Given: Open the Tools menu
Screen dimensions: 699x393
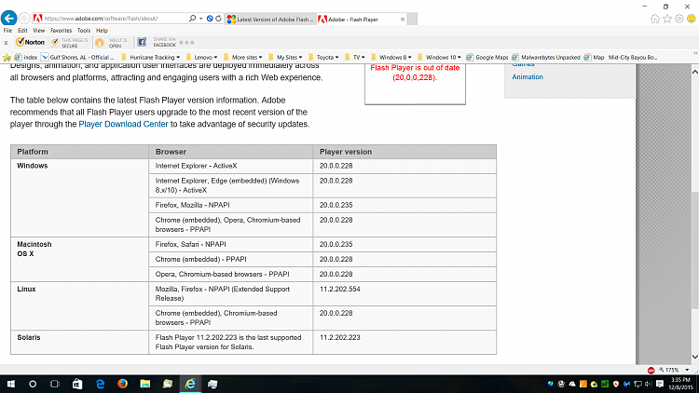Looking at the screenshot, I should tap(83, 31).
